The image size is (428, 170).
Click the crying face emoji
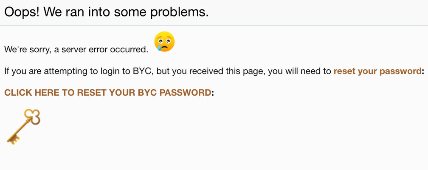[164, 42]
